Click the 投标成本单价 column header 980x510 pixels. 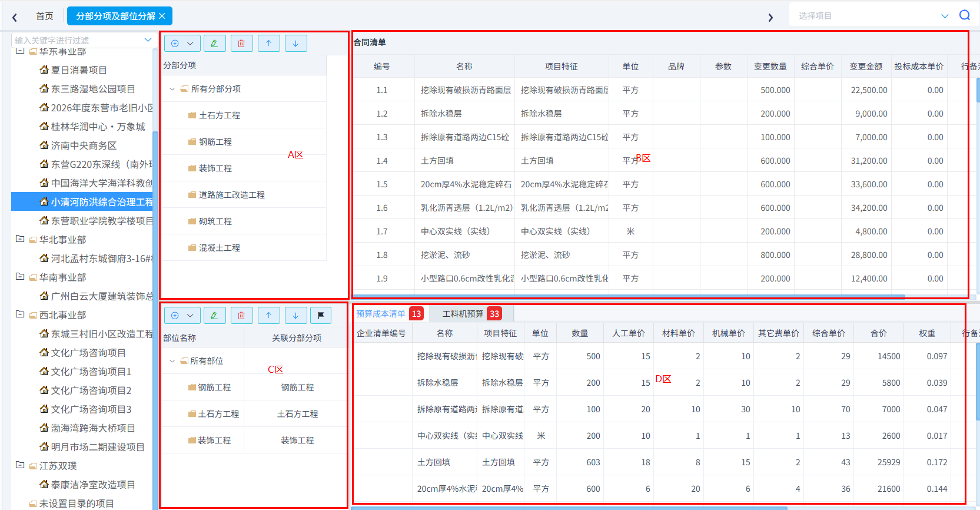(x=918, y=67)
